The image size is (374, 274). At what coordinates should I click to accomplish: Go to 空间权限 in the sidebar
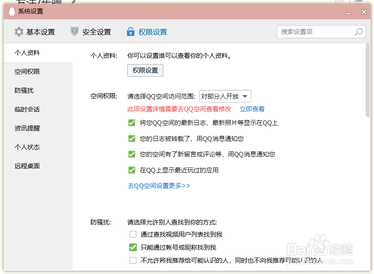click(38, 71)
